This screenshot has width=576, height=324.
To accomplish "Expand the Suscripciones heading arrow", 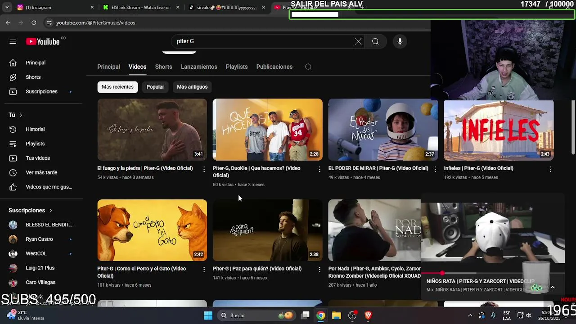I will click(x=50, y=211).
